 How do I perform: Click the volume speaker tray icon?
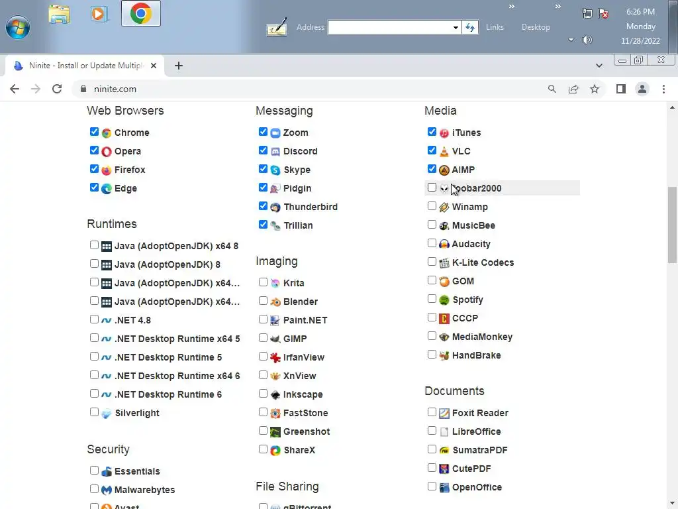587,40
